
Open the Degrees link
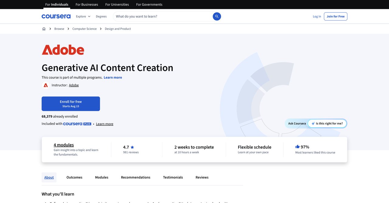(101, 16)
